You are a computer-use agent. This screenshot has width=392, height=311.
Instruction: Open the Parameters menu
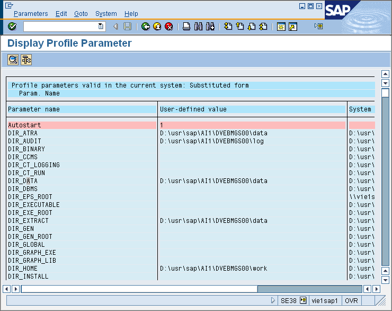click(x=31, y=14)
